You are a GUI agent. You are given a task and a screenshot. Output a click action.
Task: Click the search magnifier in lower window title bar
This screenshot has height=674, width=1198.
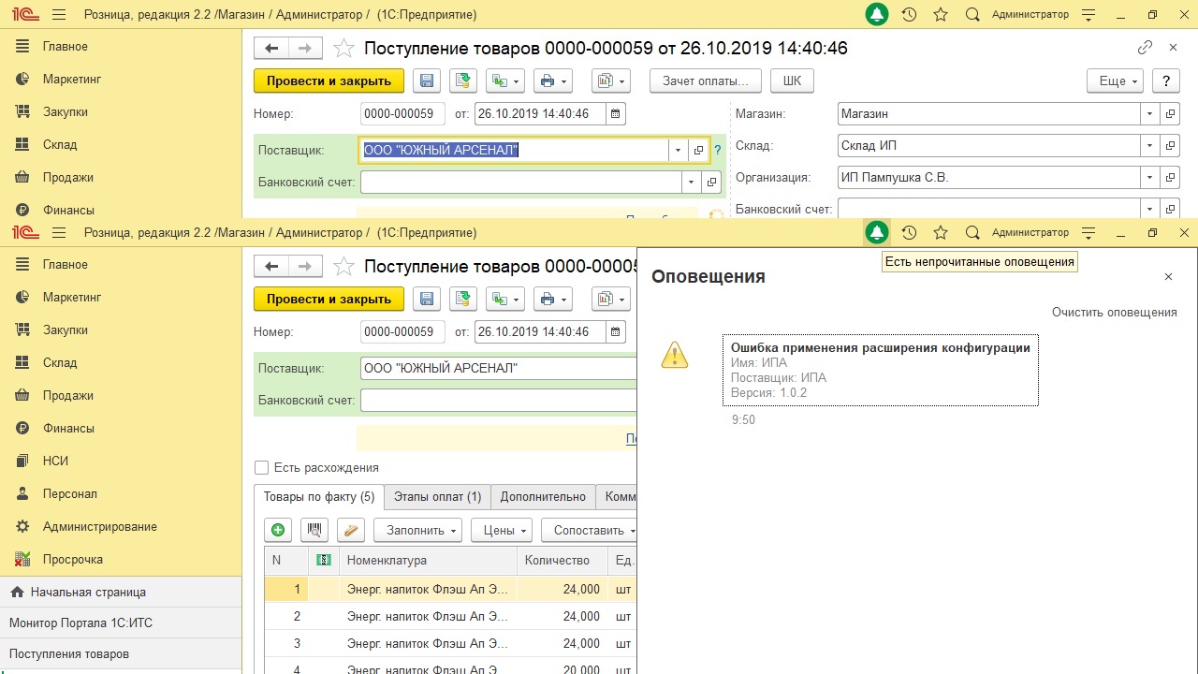(972, 233)
